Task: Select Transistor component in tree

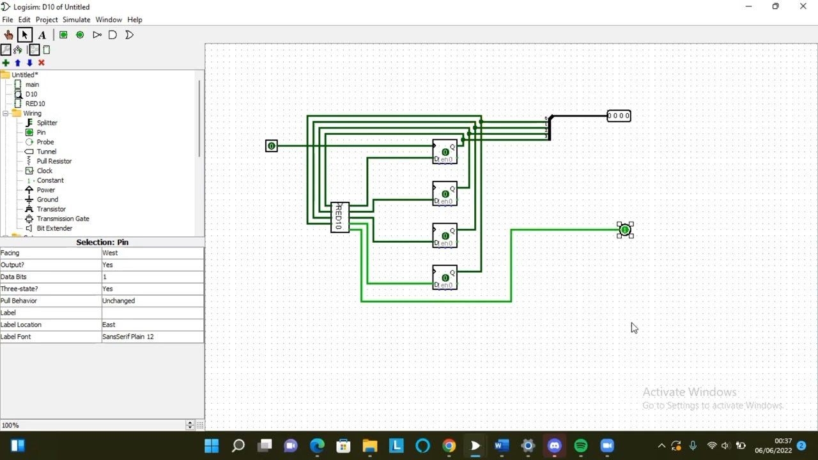Action: coord(50,209)
